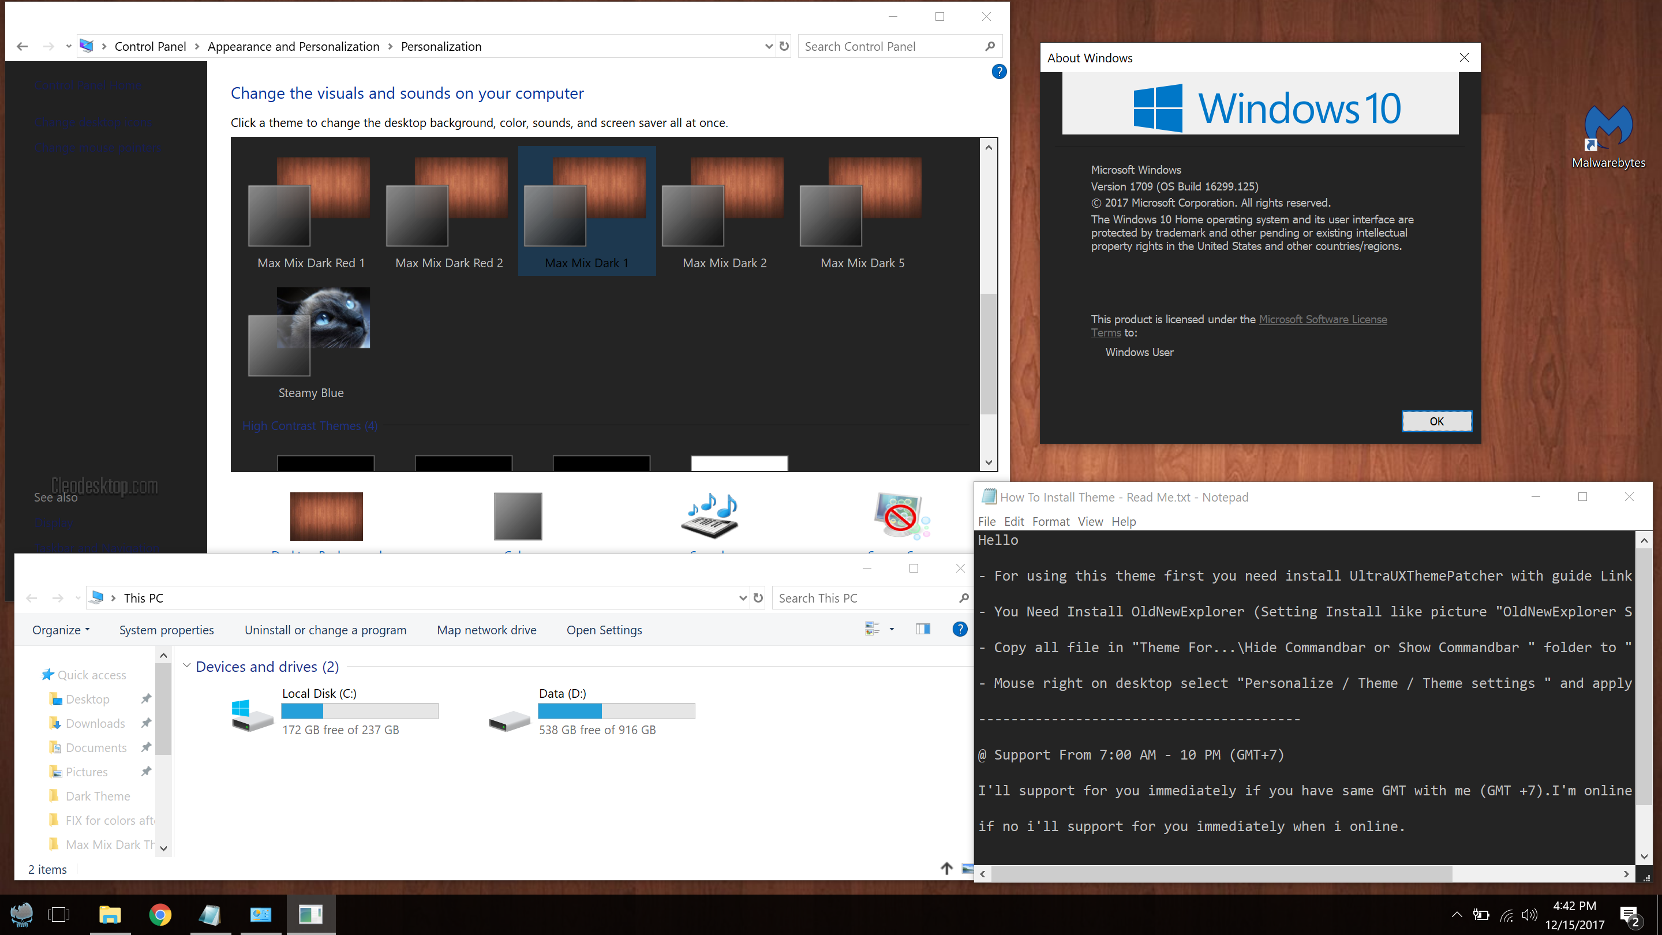The image size is (1662, 935).
Task: Click the Wi-Fi network tray icon
Action: [x=1507, y=915]
